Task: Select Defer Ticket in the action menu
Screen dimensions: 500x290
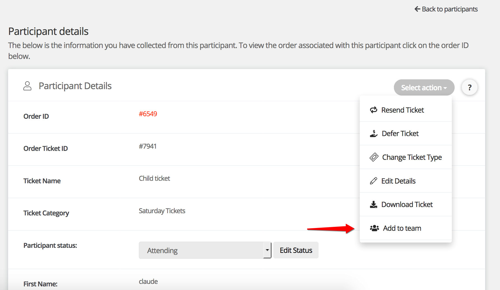Action: (x=400, y=134)
